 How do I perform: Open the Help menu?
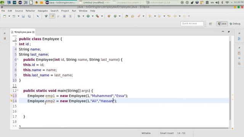click(93, 11)
